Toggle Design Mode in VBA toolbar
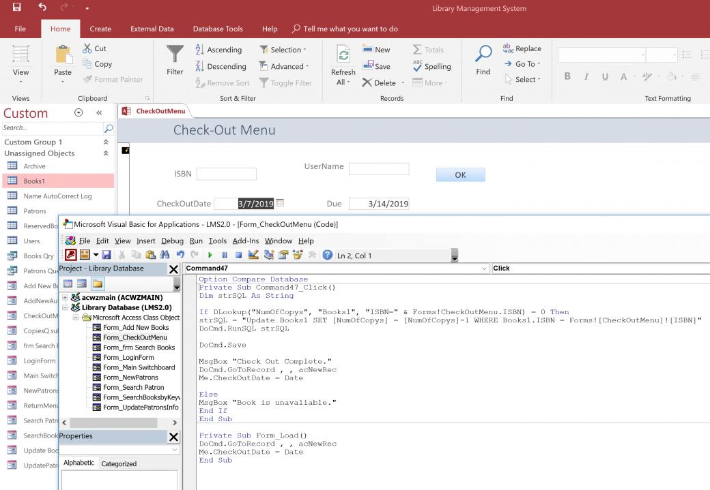The image size is (710, 490). click(253, 255)
